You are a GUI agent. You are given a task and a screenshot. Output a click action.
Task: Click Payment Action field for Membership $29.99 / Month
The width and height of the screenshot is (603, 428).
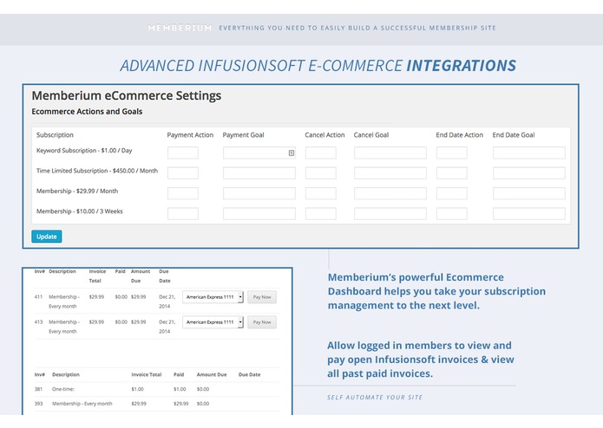tap(183, 193)
